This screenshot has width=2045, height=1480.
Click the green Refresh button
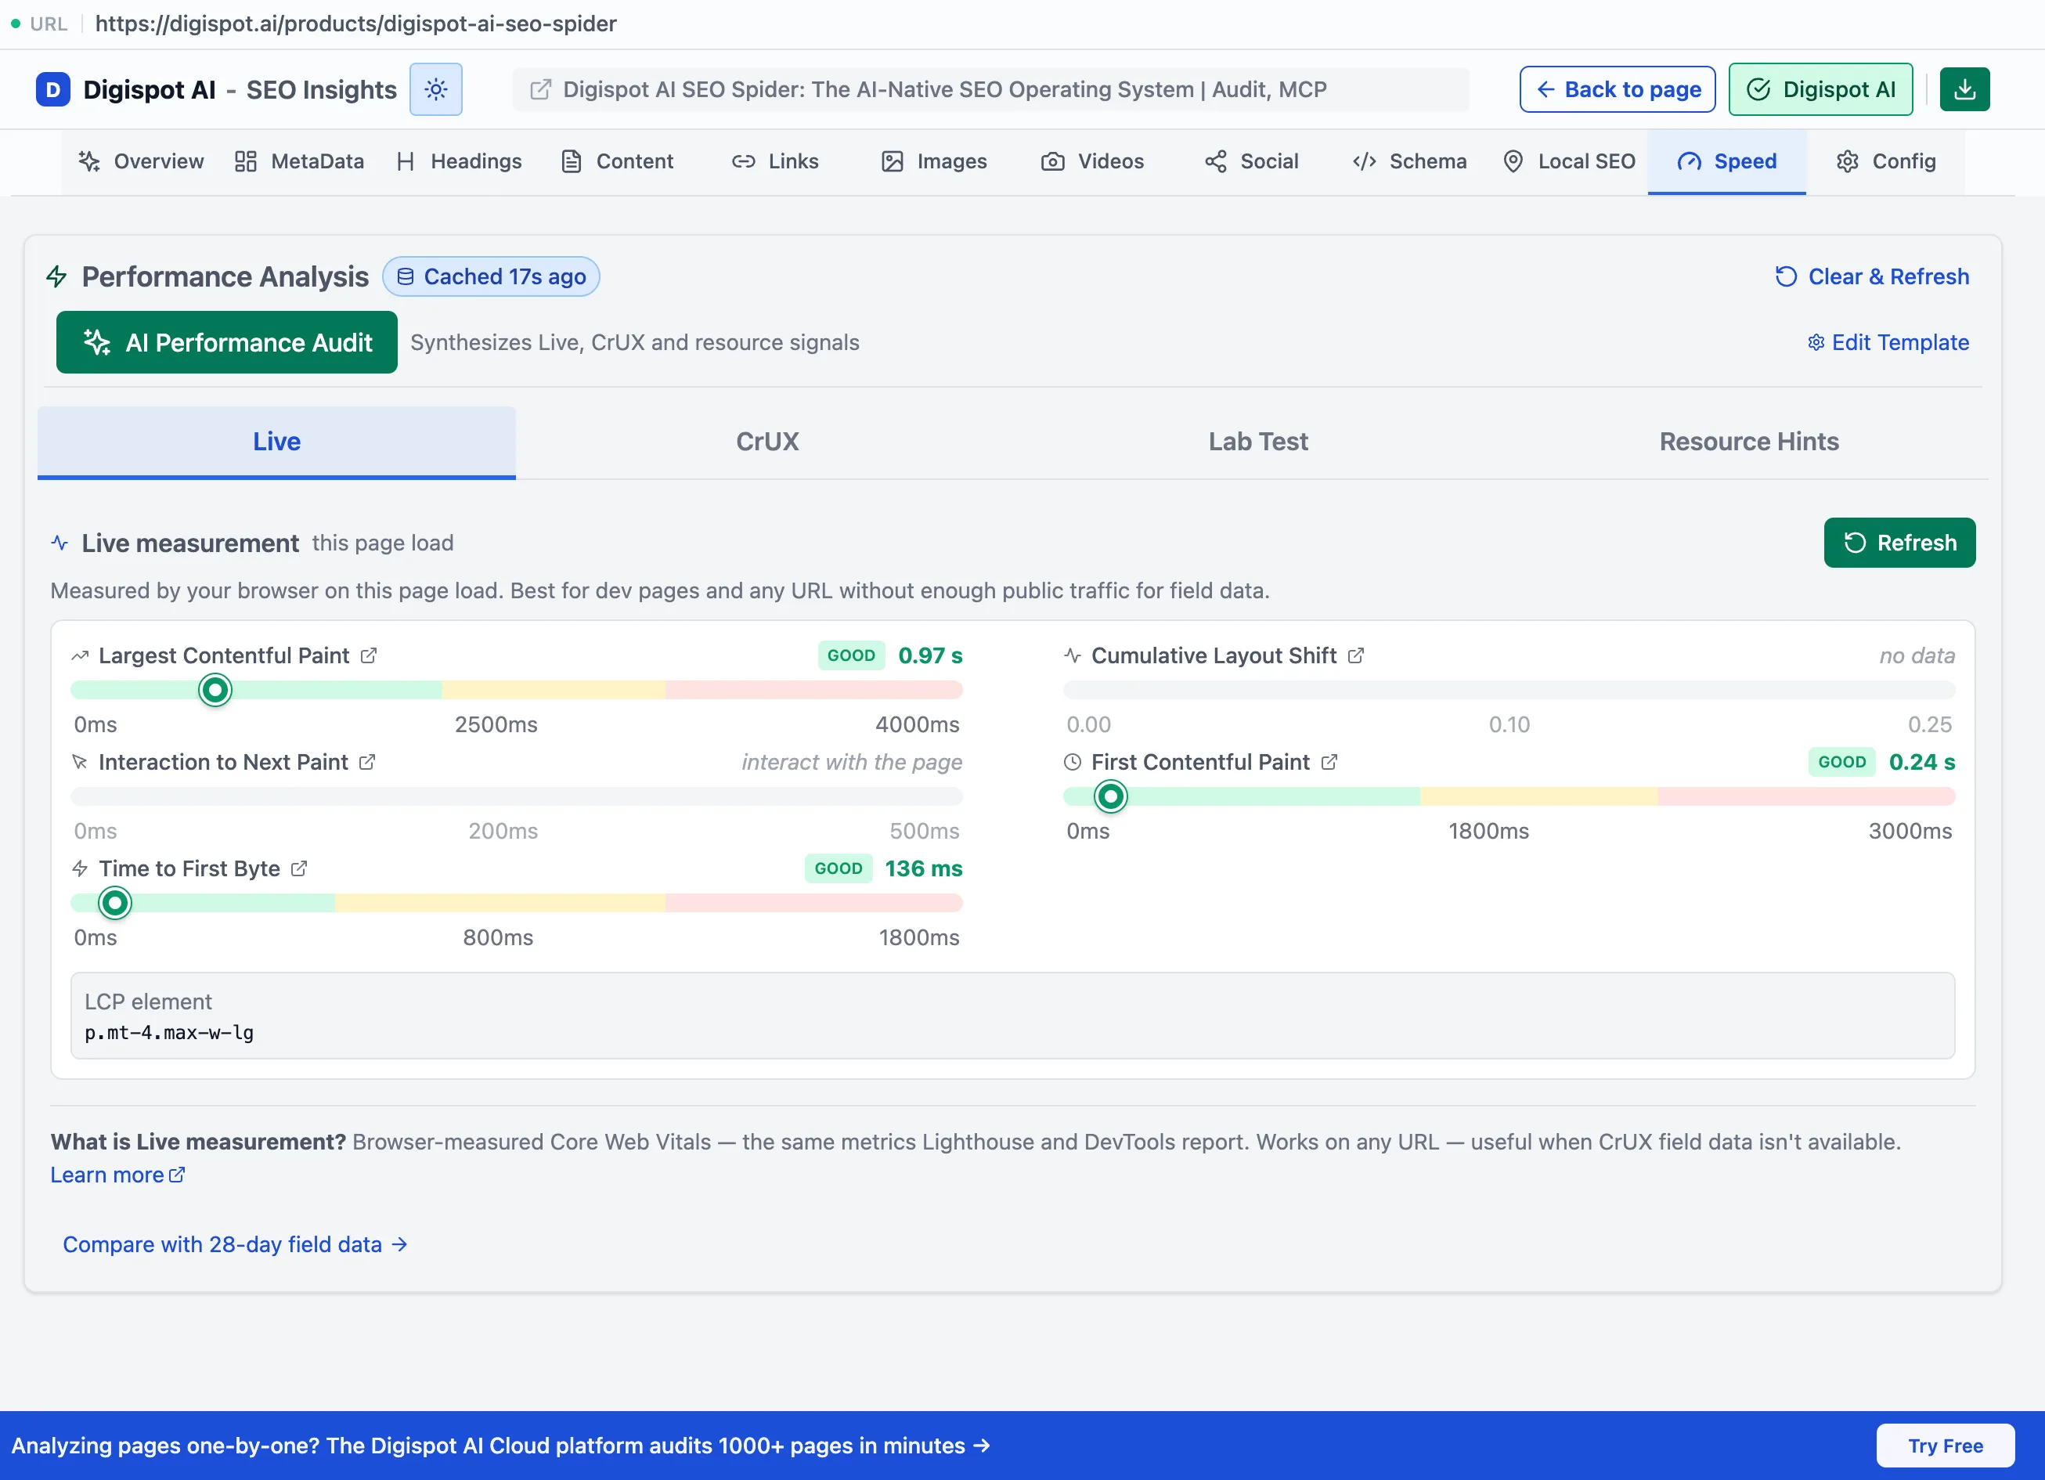coord(1899,543)
